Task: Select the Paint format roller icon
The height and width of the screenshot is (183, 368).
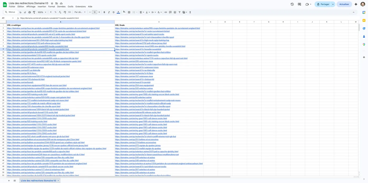Action: 34,12
